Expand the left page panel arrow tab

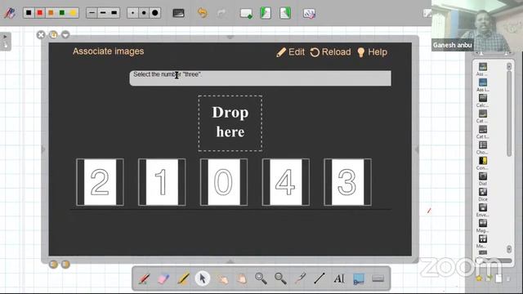[6, 42]
